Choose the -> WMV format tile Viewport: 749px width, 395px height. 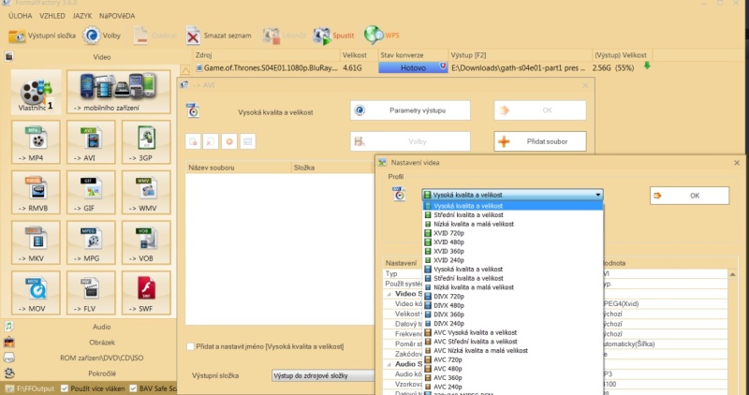point(146,193)
